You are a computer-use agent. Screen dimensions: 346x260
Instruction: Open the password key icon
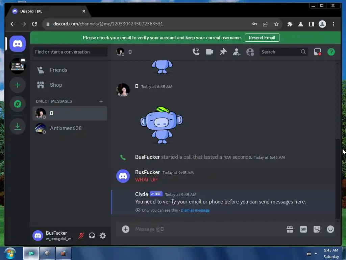click(255, 24)
